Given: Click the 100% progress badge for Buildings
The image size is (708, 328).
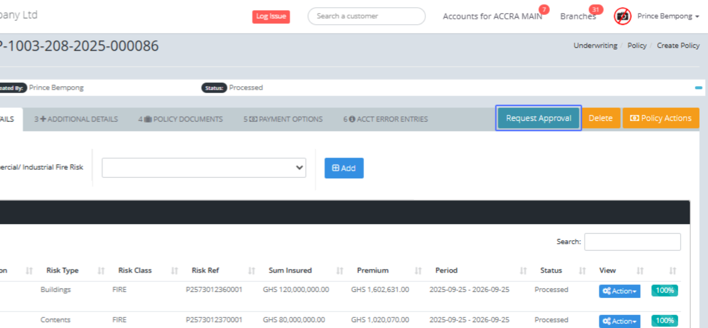Looking at the screenshot, I should click(665, 290).
